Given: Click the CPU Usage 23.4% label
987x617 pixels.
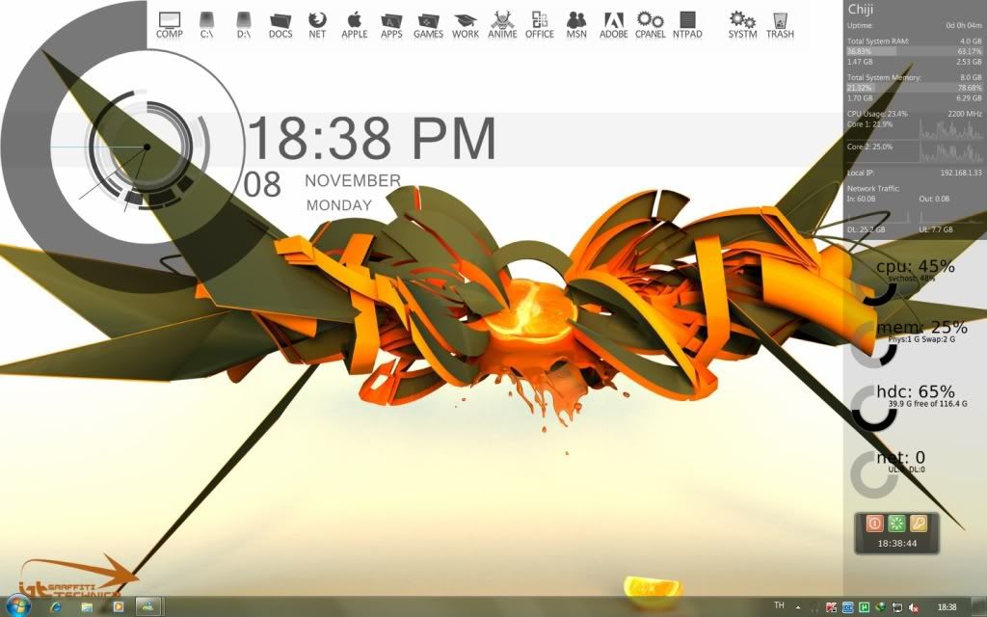Looking at the screenshot, I should pyautogui.click(x=877, y=114).
